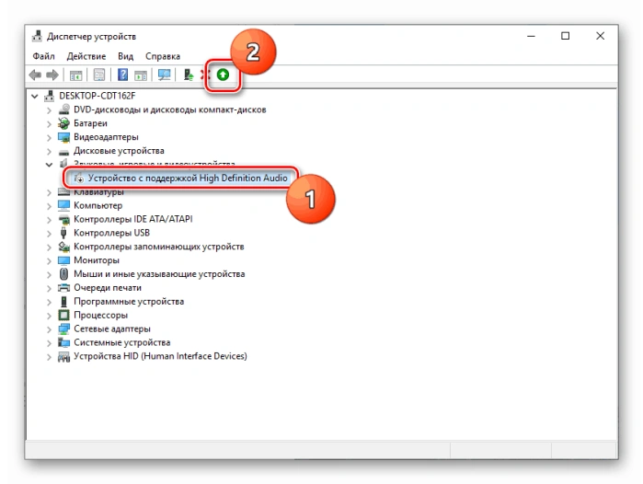Expand the Батареи category
Viewport: 643px width, 484px height.
[x=49, y=124]
